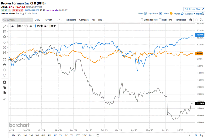Open the 1x1 grid layout dropdown

101,20
